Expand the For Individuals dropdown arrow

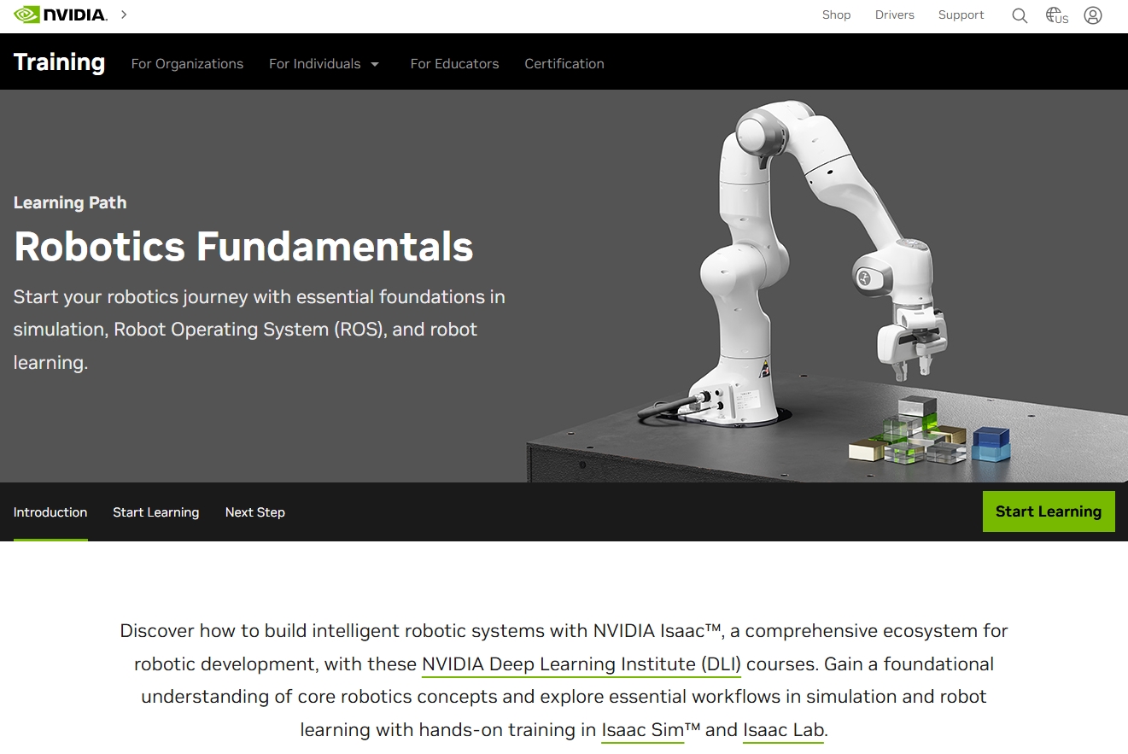coord(375,64)
